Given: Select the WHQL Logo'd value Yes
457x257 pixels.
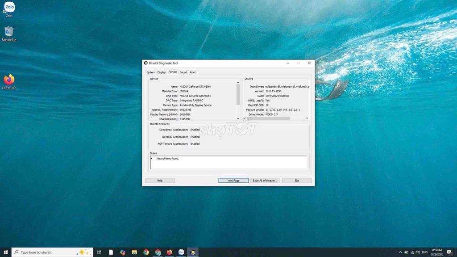Looking at the screenshot, I should coord(267,101).
